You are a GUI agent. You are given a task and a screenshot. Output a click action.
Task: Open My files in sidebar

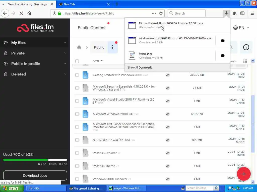[18, 42]
